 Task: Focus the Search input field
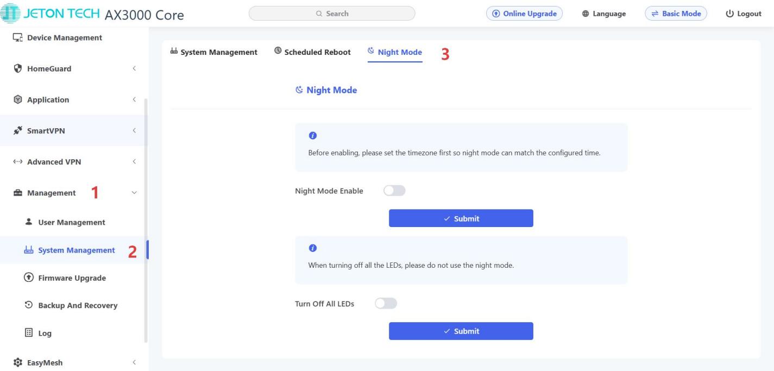[332, 14]
